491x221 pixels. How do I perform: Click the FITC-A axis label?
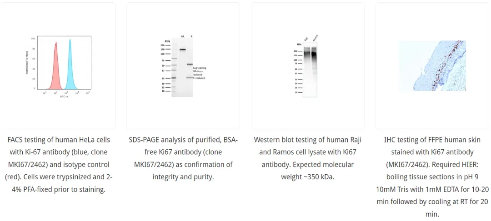pyautogui.click(x=64, y=96)
